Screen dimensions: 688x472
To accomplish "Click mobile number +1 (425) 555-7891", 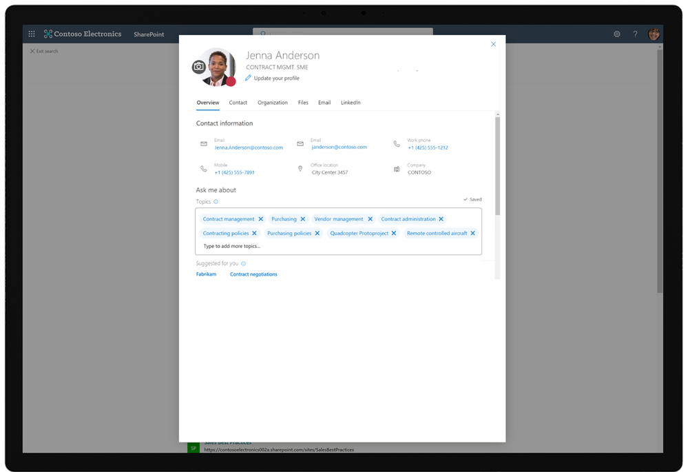I will click(234, 172).
